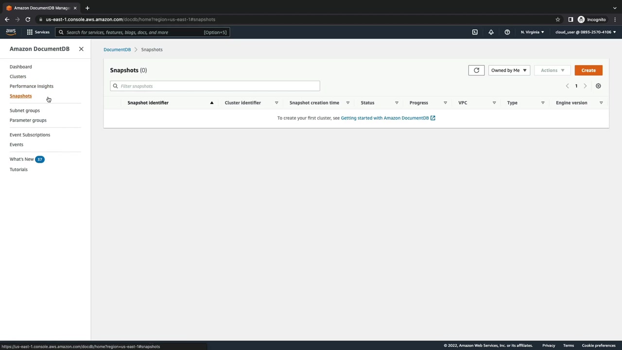Bookmark this page with the star

[558, 19]
